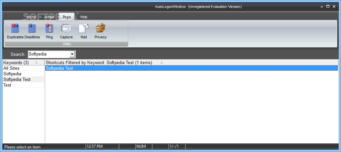Click into the Search text field
Viewport: 341px width, 152px height.
point(49,54)
